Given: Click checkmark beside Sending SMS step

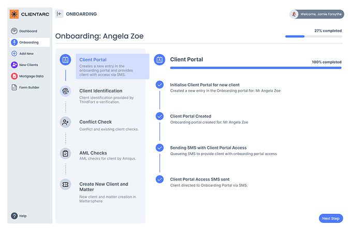Looking at the screenshot, I should point(159,148).
